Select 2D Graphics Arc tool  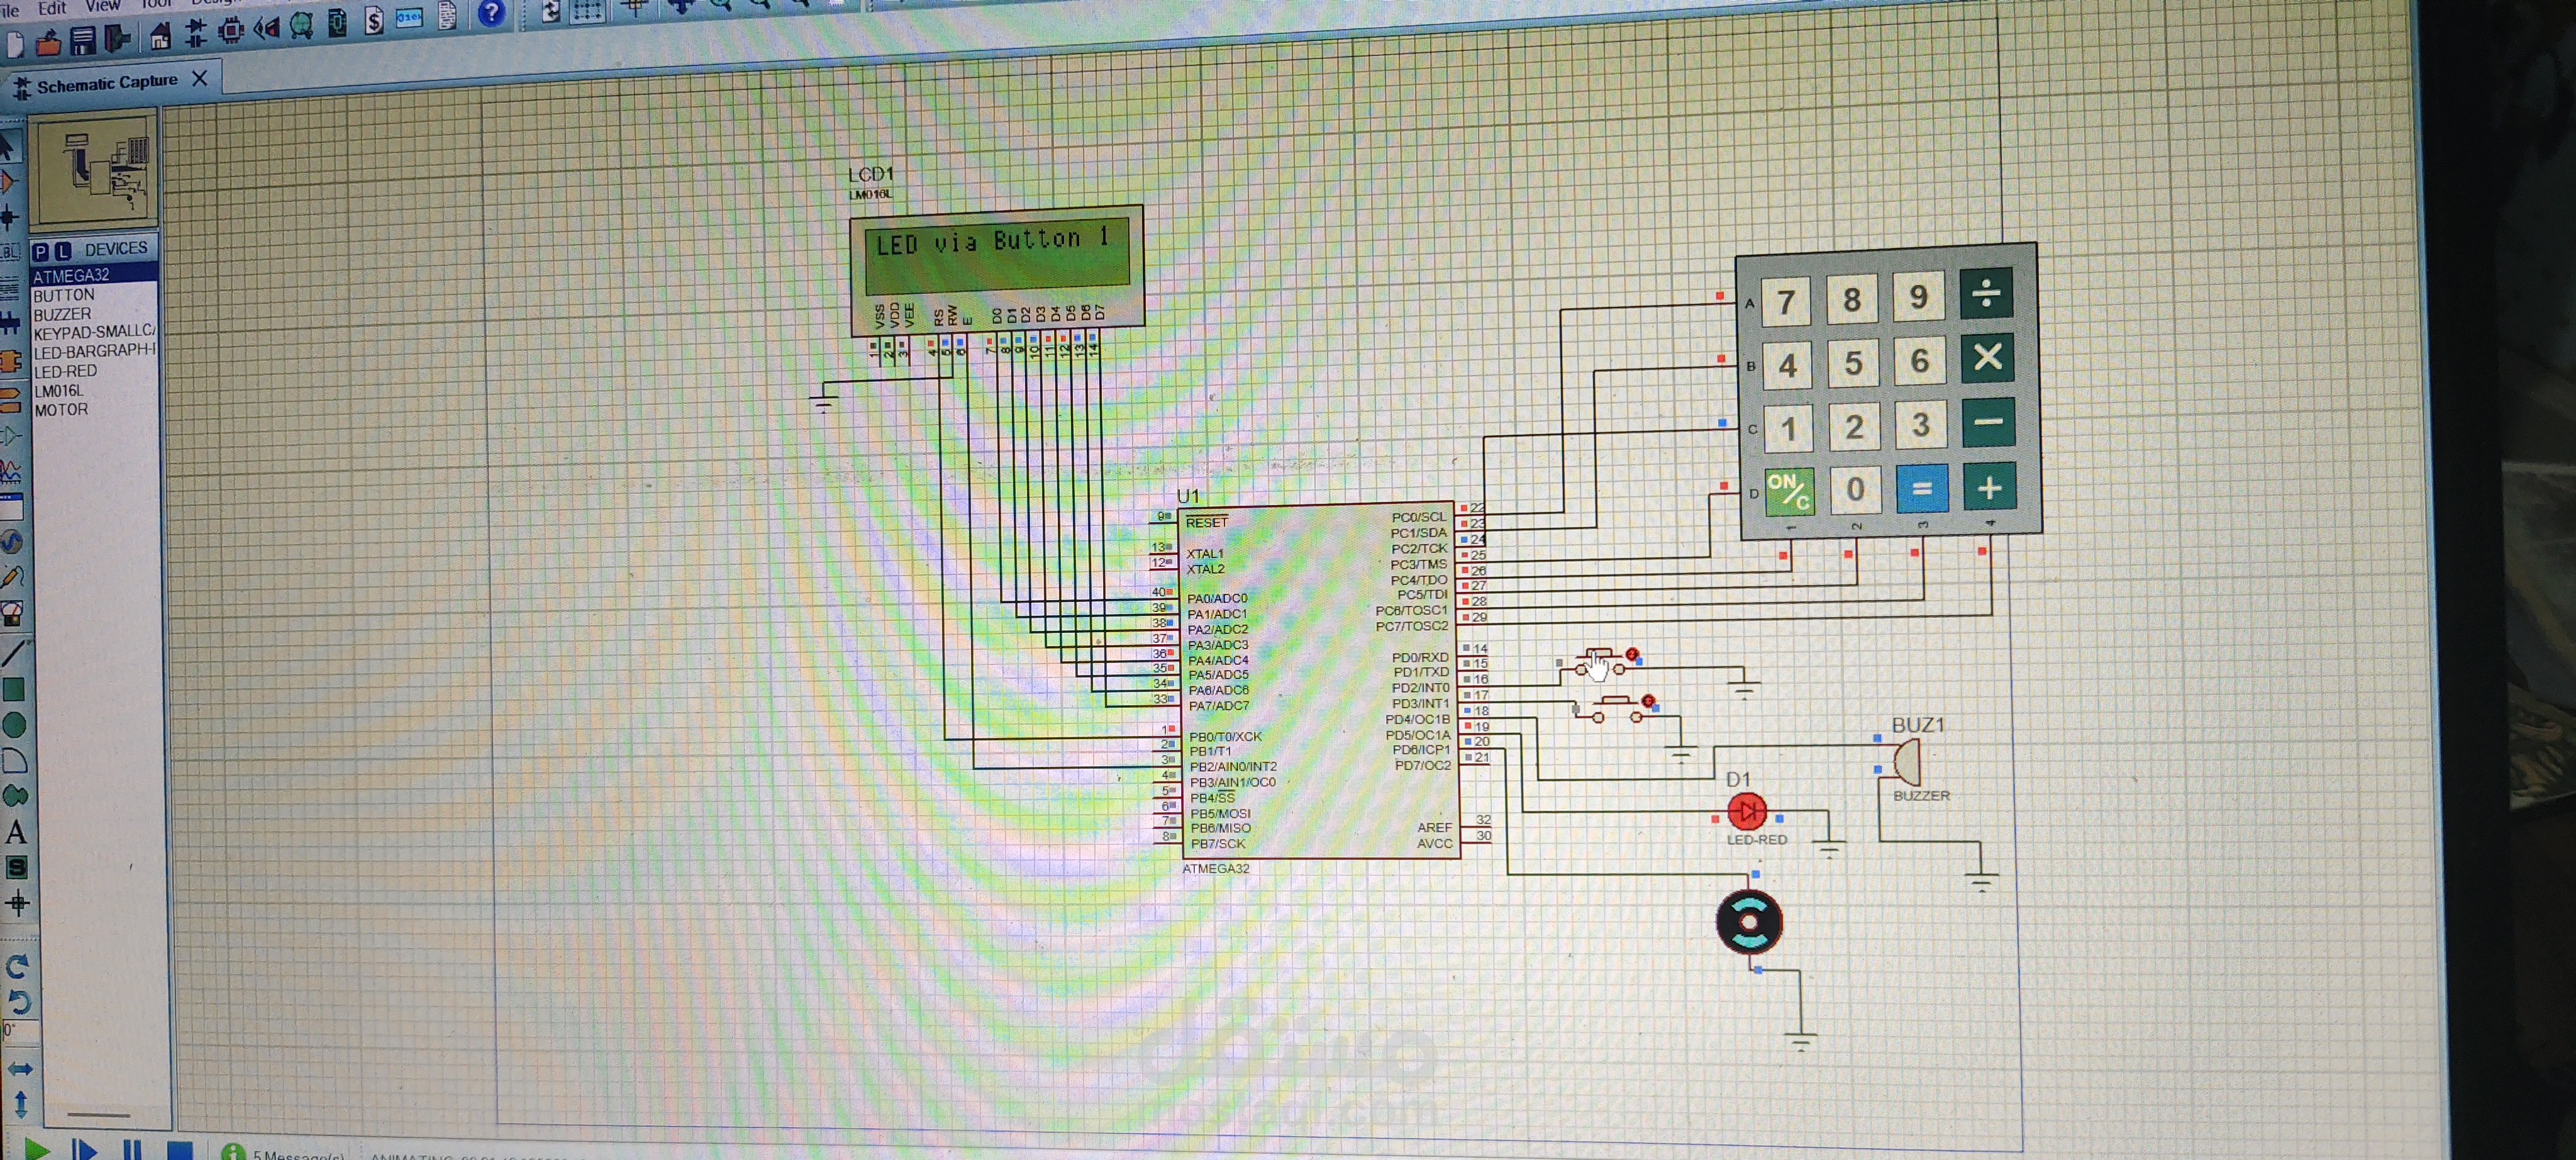[x=15, y=761]
